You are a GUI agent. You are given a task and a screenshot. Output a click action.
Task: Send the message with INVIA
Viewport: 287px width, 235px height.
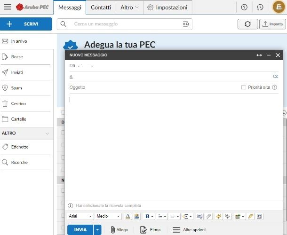tap(80, 230)
